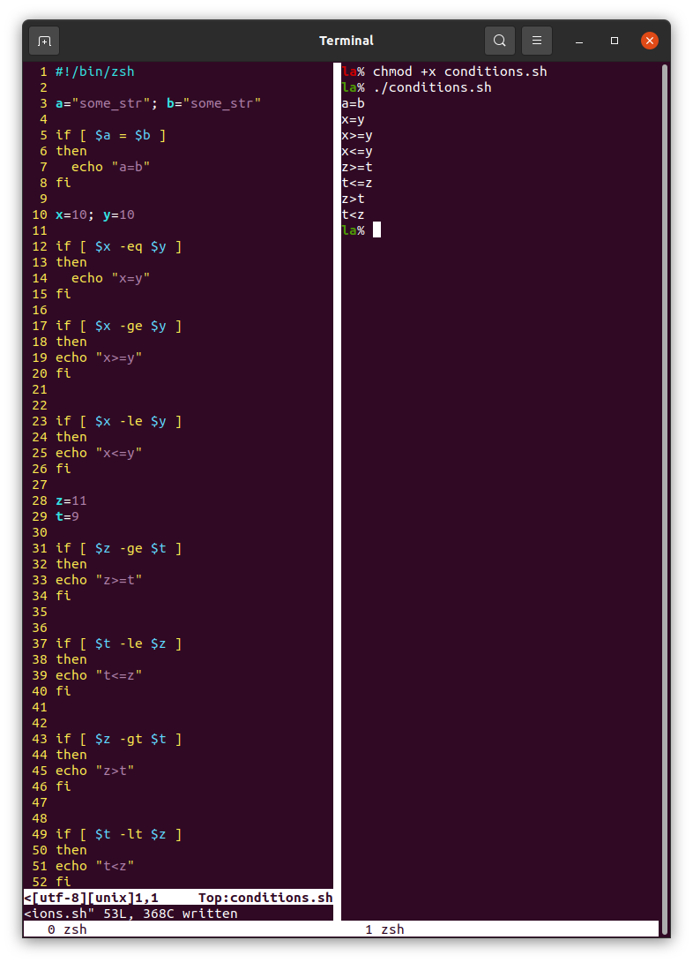Click the Terminal title text

pos(346,41)
